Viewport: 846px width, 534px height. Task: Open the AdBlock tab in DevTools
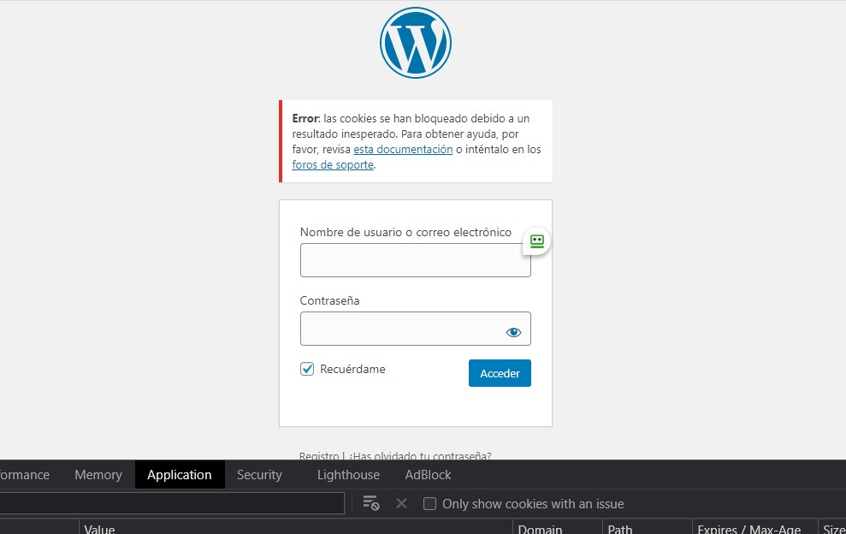(x=428, y=475)
